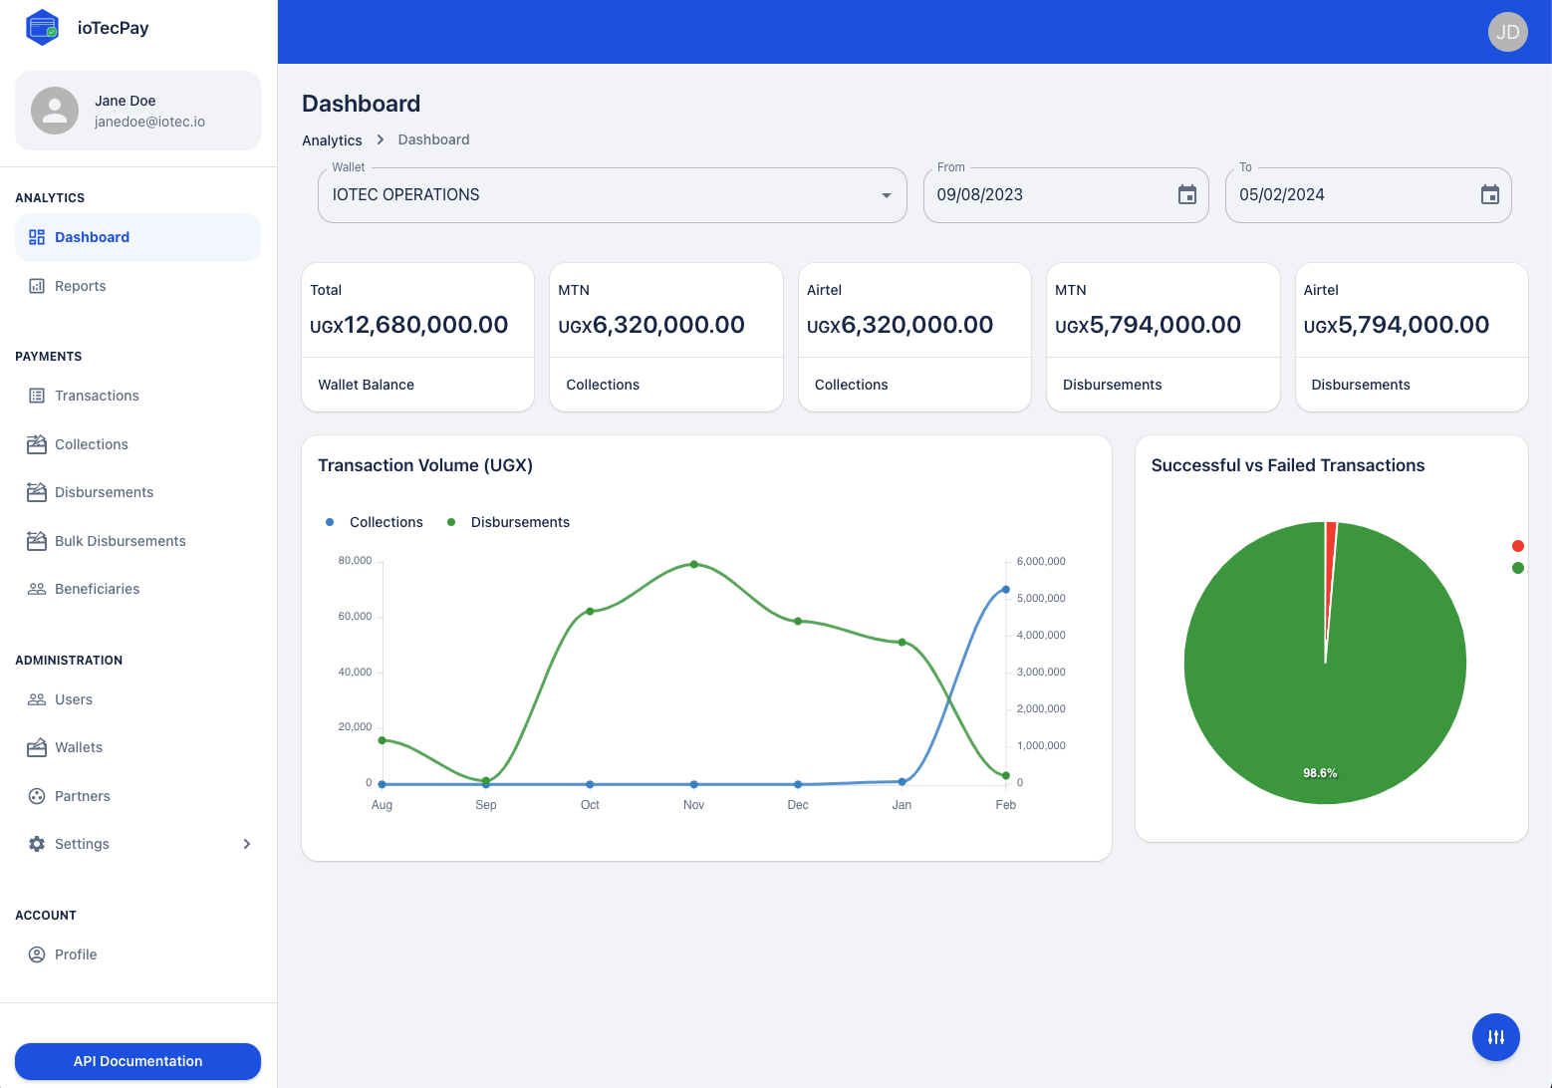Image resolution: width=1552 pixels, height=1088 pixels.
Task: Toggle Collections series in chart legend
Action: click(375, 522)
